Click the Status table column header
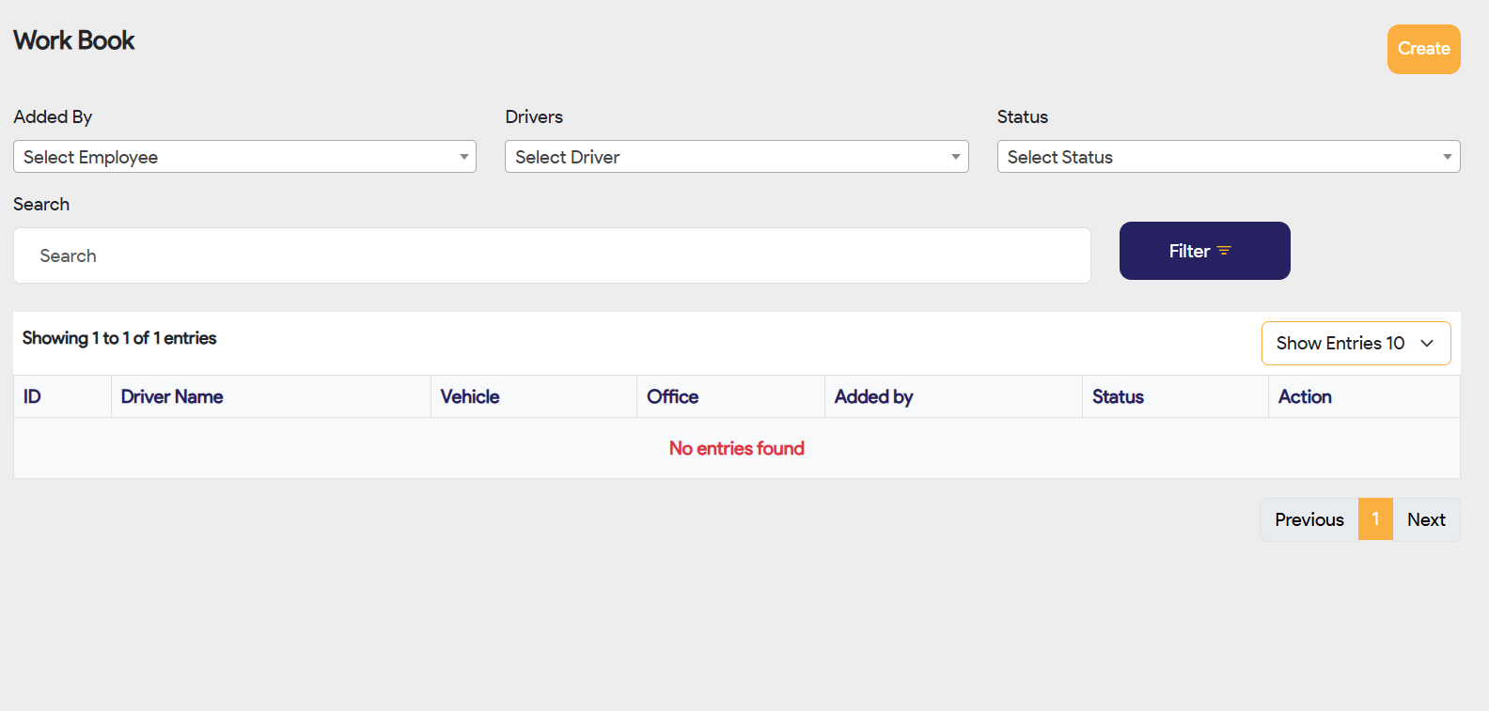The width and height of the screenshot is (1489, 711). tap(1118, 397)
